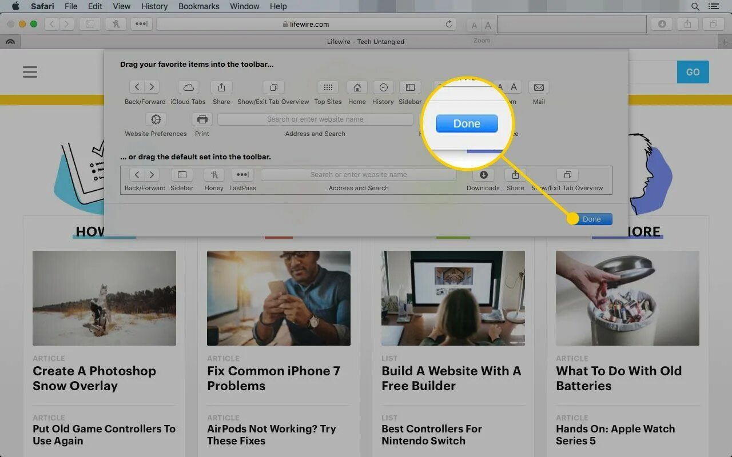The height and width of the screenshot is (457, 732).
Task: Open Downloads from Safari's window toolbar
Action: (662, 24)
